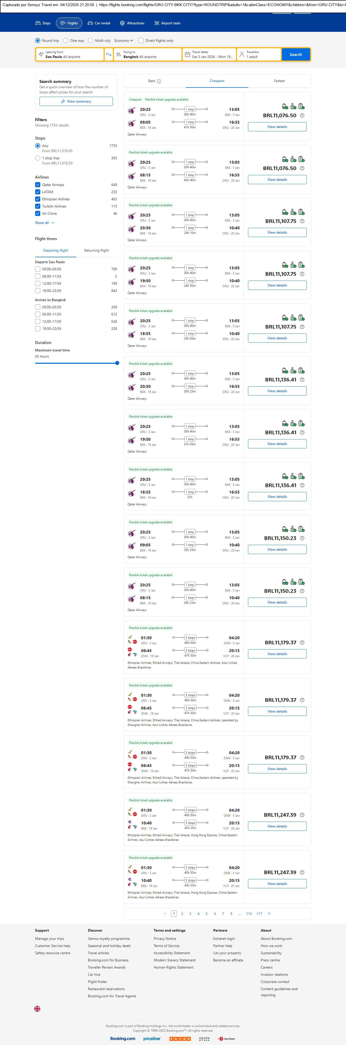Image resolution: width=346 pixels, height=1045 pixels.
Task: Click the swap origin and destination arrows icon
Action: pyautogui.click(x=109, y=54)
